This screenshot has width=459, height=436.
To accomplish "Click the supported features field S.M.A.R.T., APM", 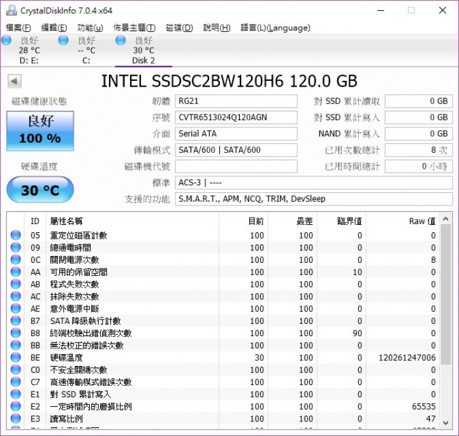I will coord(314,199).
